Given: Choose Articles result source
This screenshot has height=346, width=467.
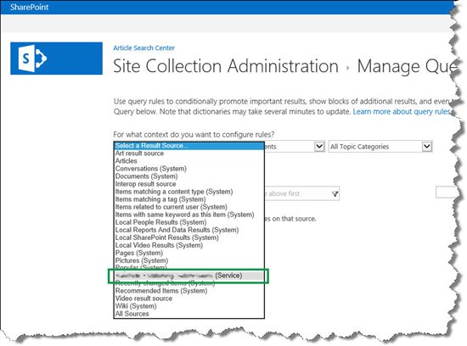Looking at the screenshot, I should click(188, 161).
